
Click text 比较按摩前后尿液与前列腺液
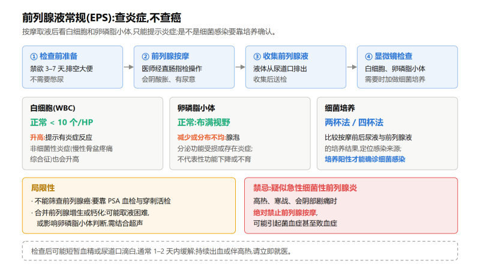[368, 137]
